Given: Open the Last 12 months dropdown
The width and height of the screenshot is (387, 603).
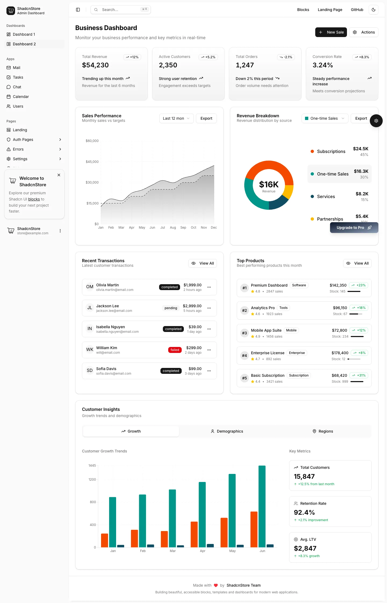Looking at the screenshot, I should click(x=177, y=118).
